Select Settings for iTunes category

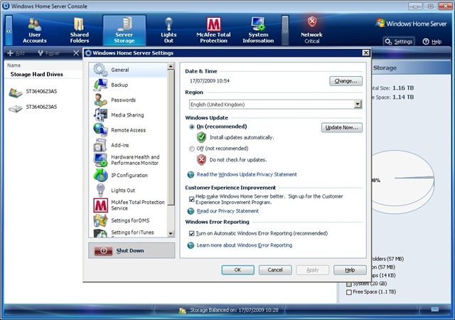point(128,233)
